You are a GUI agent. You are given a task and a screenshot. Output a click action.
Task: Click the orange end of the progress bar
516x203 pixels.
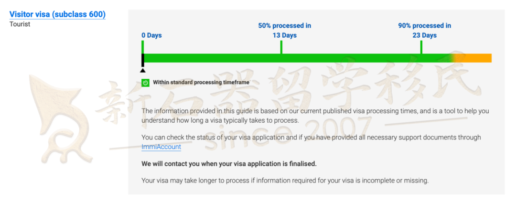pos(477,58)
